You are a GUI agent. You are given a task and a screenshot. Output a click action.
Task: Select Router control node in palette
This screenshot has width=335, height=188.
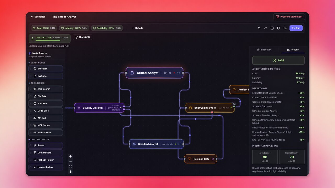pyautogui.click(x=46, y=145)
